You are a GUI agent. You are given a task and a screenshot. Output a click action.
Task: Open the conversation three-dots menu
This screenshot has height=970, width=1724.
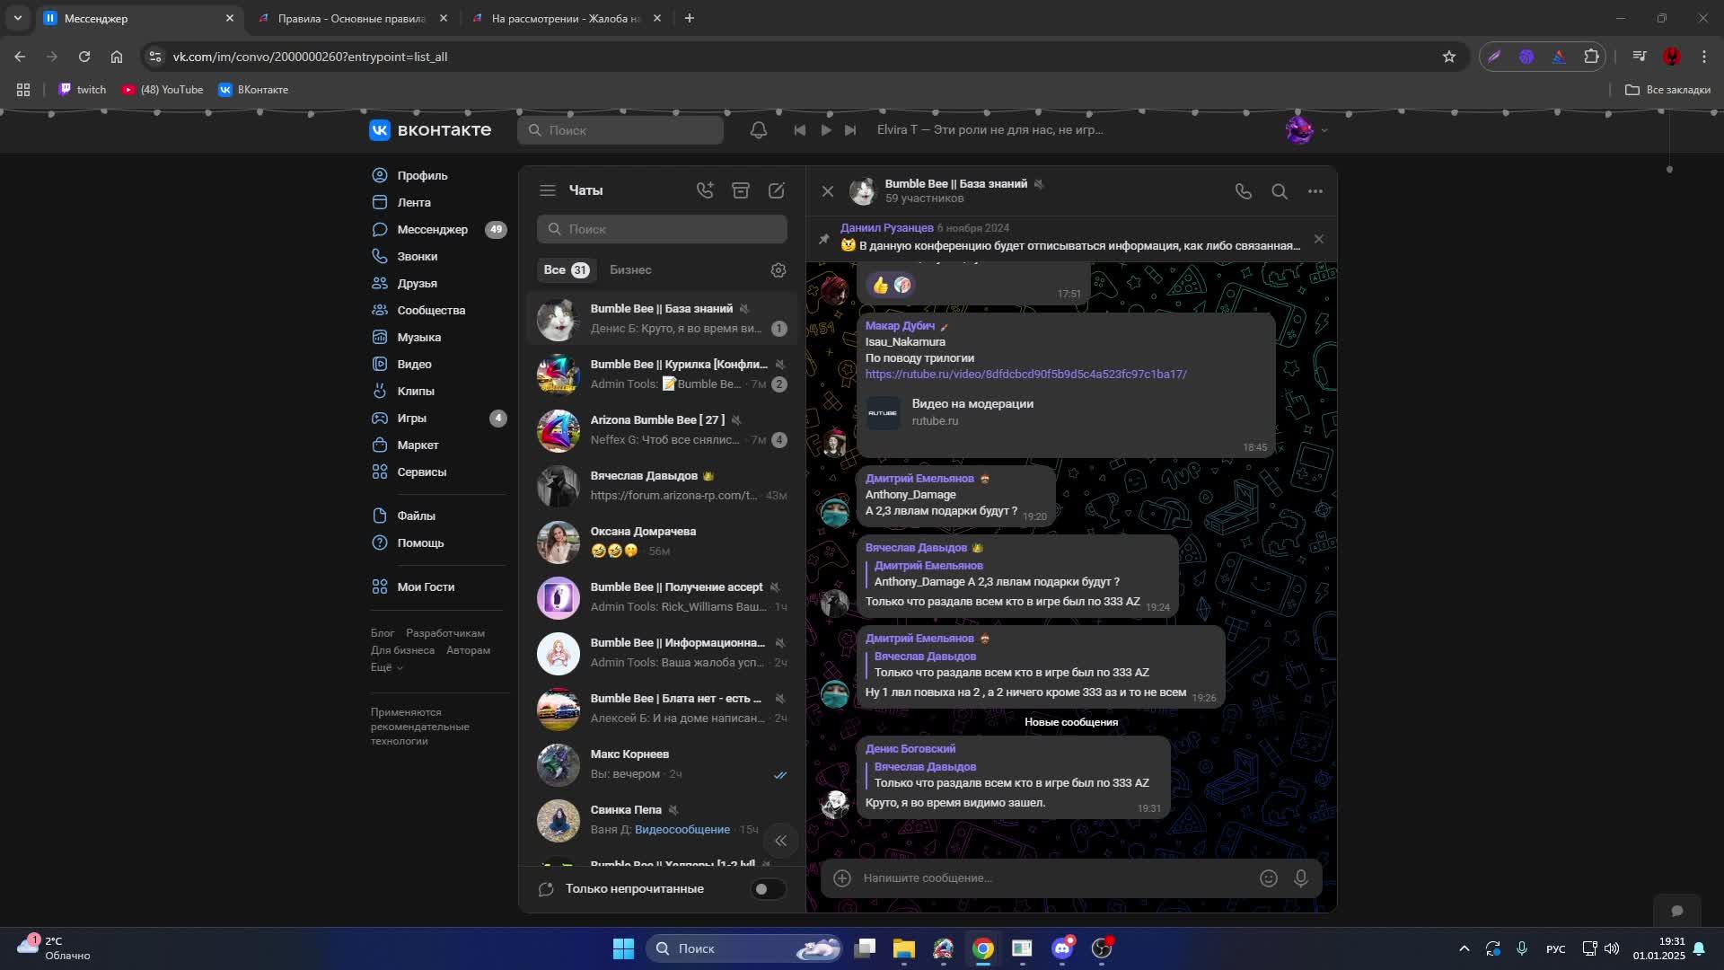[x=1315, y=191]
